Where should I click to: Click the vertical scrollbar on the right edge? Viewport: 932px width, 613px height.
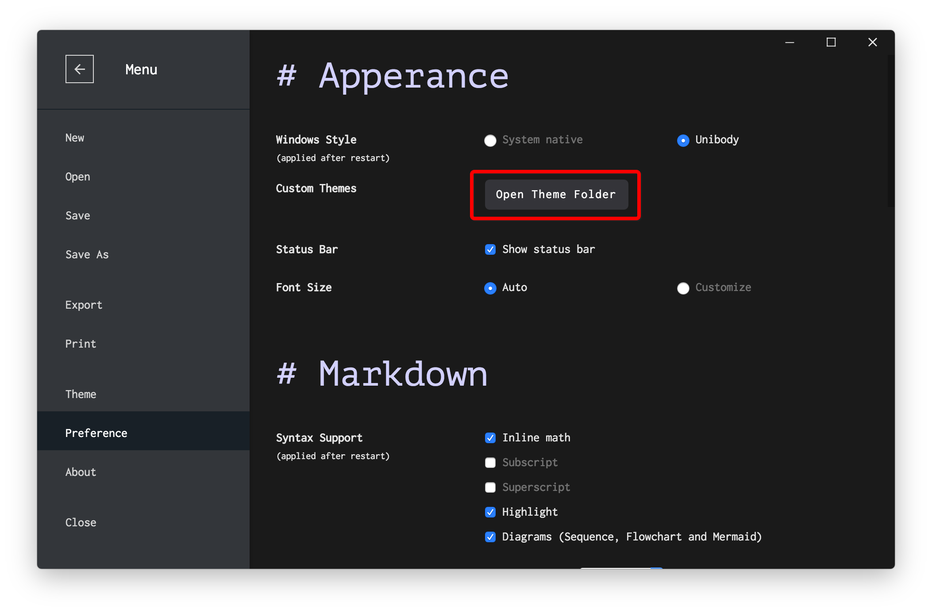(x=891, y=131)
